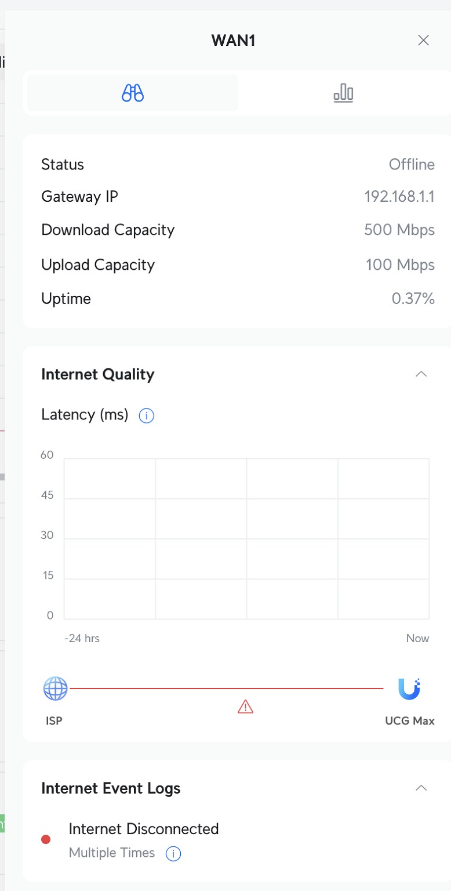Click the Gateway IP address 192.168.1.1

pyautogui.click(x=399, y=197)
